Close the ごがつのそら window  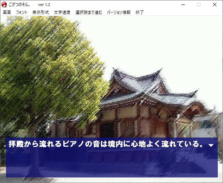(215, 5)
